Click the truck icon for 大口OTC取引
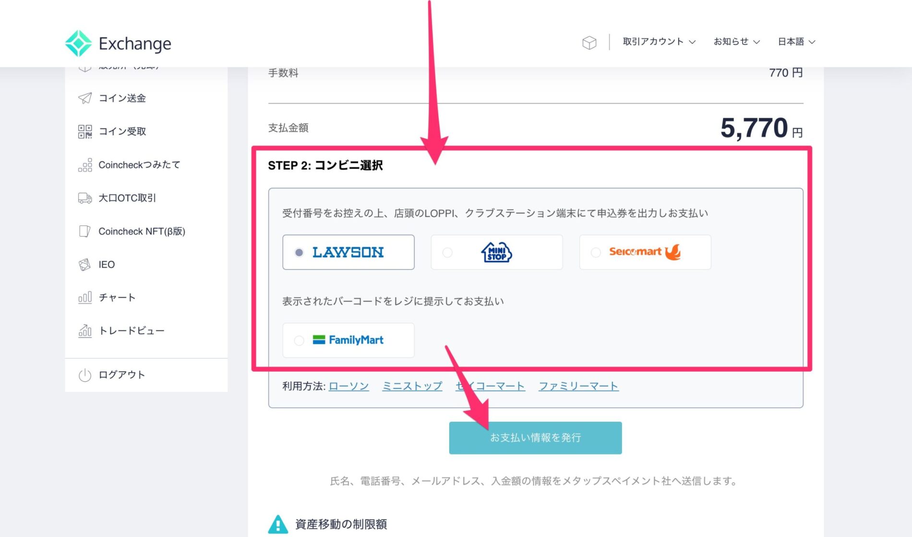 85,198
